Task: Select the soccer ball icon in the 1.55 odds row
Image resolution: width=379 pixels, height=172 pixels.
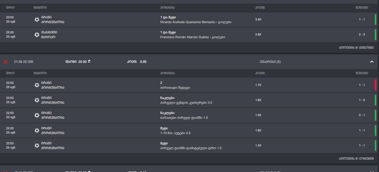Action: point(37,115)
